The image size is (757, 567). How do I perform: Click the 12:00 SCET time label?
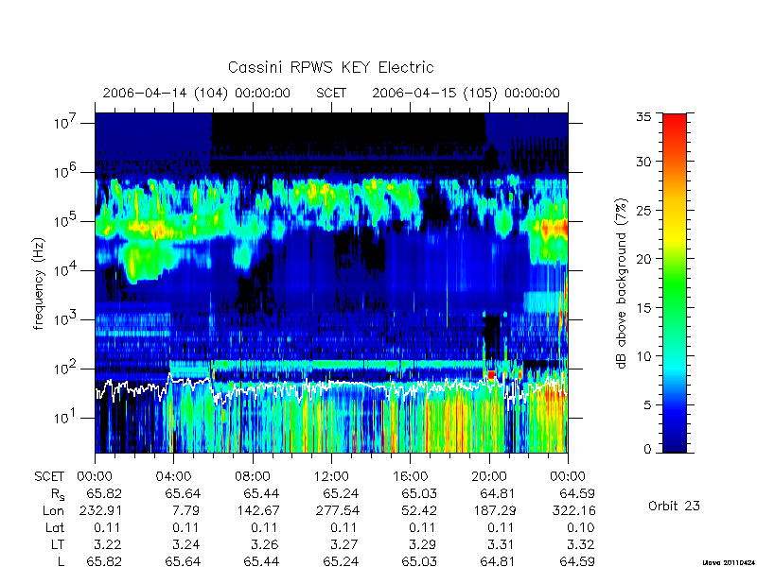point(331,476)
